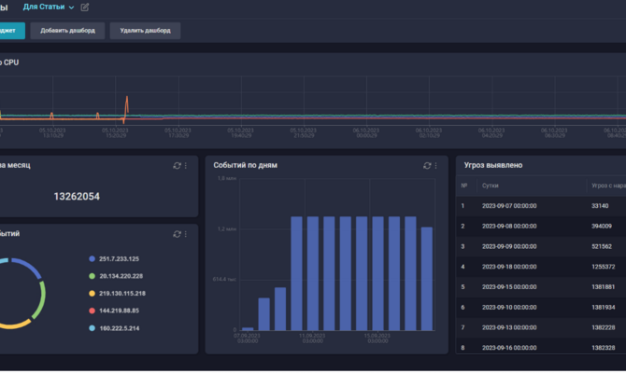Image resolution: width=626 pixels, height=373 pixels.
Task: Click the orange CPU spike on the chart
Action: click(126, 105)
